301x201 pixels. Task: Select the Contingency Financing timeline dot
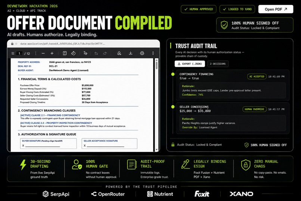(x=173, y=74)
